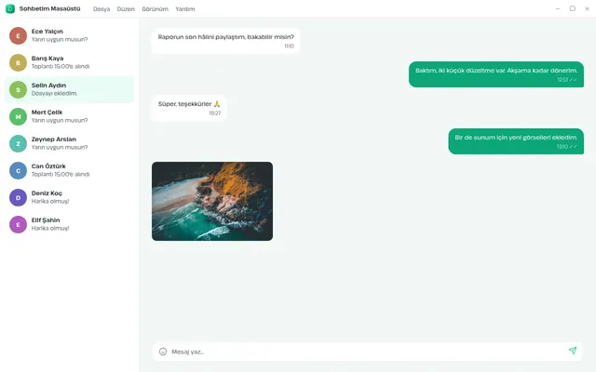Open the emoji picker icon
Viewport: 596px width, 372px height.
(x=163, y=352)
